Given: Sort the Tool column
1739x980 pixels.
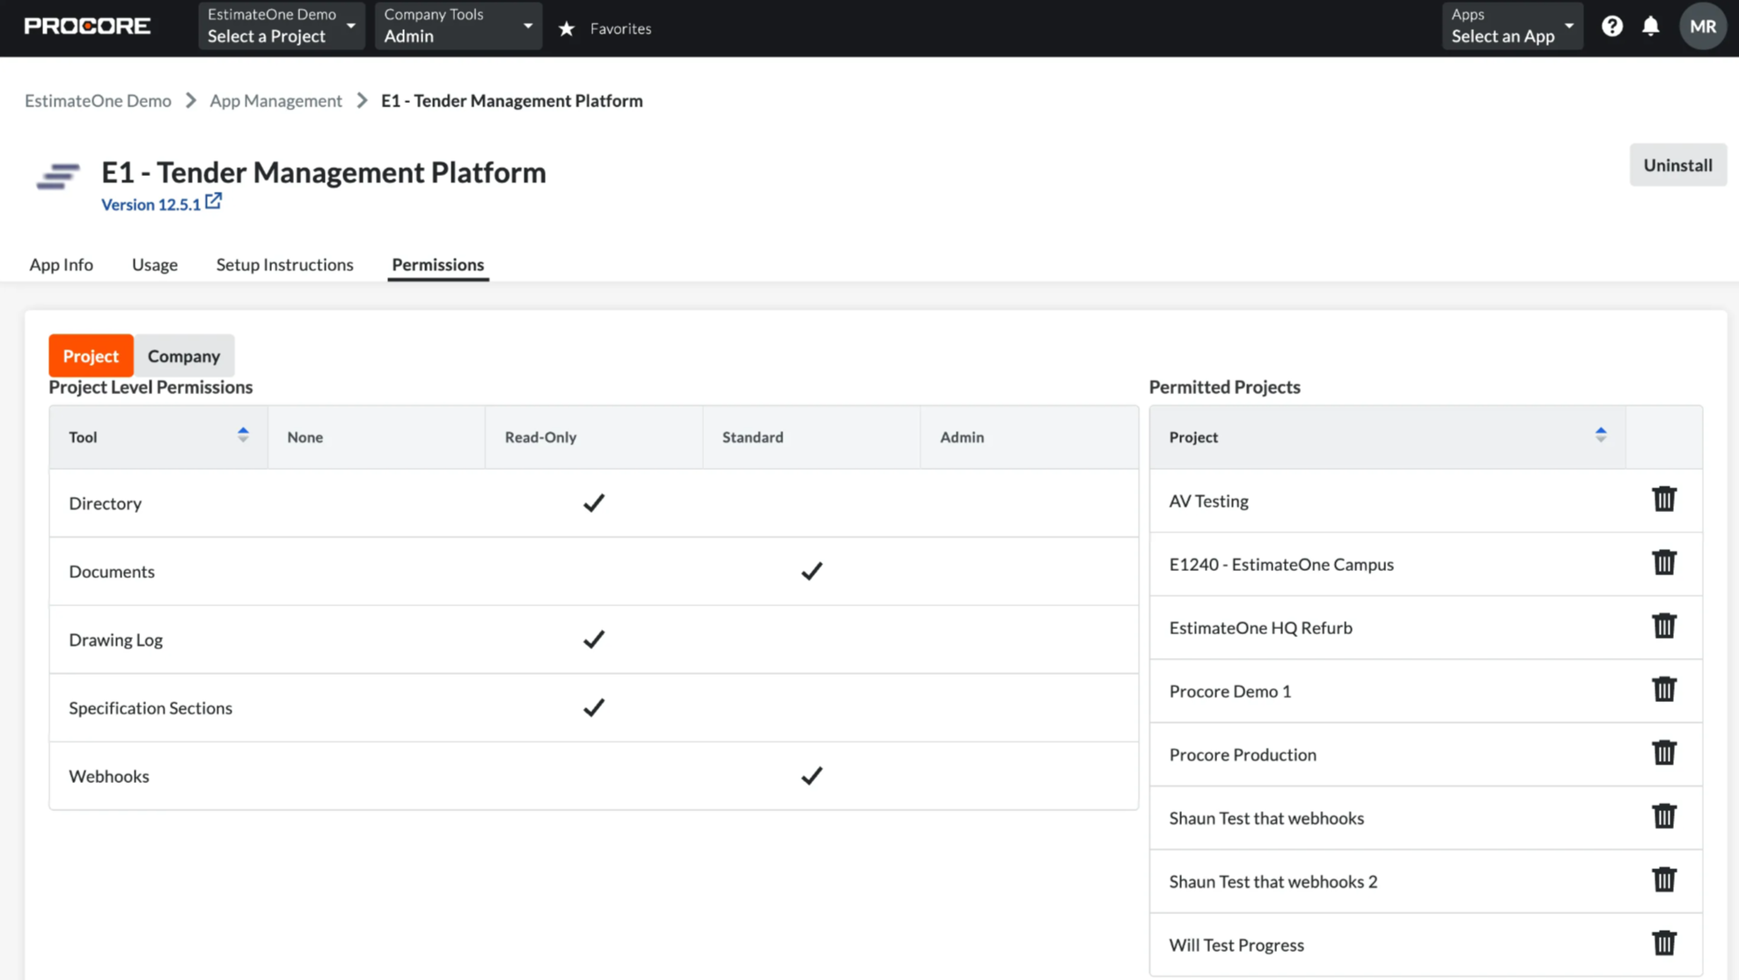Looking at the screenshot, I should (x=243, y=435).
